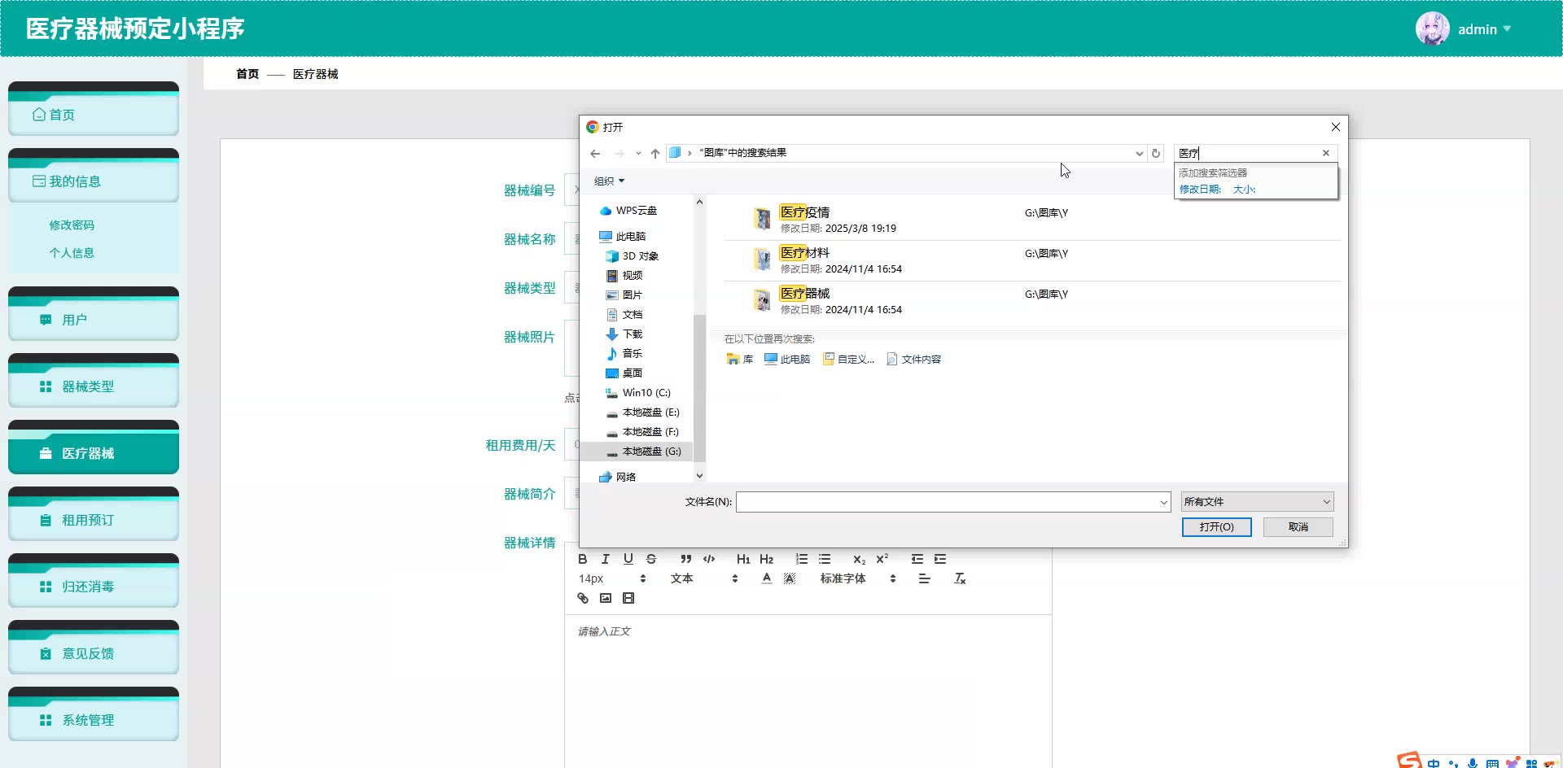Go back using dialog's back arrow
1563x768 pixels.
[x=595, y=153]
